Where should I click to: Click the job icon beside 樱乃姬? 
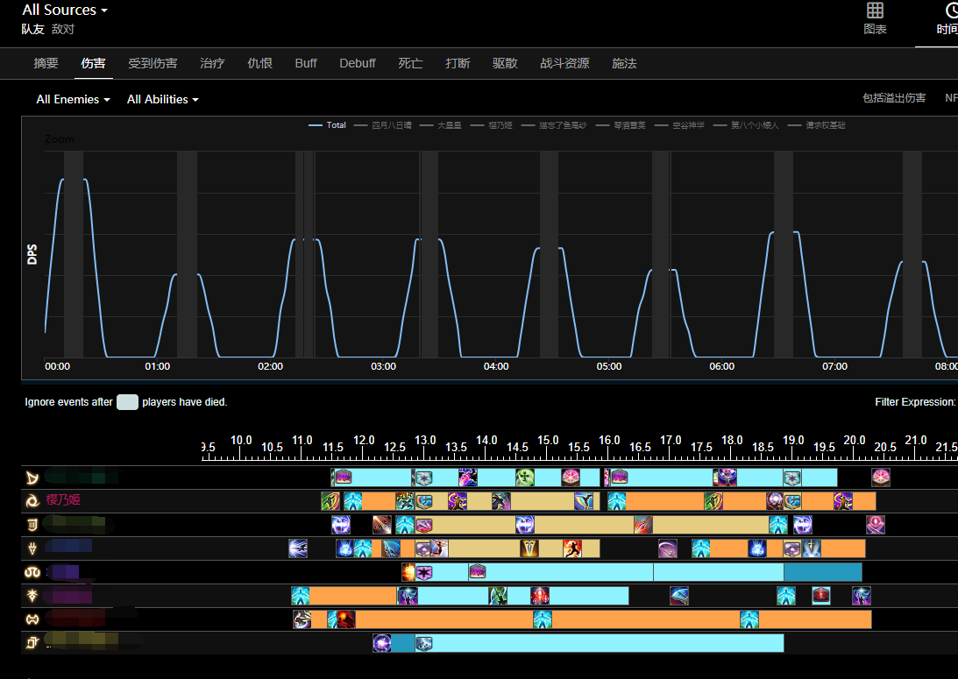(x=32, y=501)
